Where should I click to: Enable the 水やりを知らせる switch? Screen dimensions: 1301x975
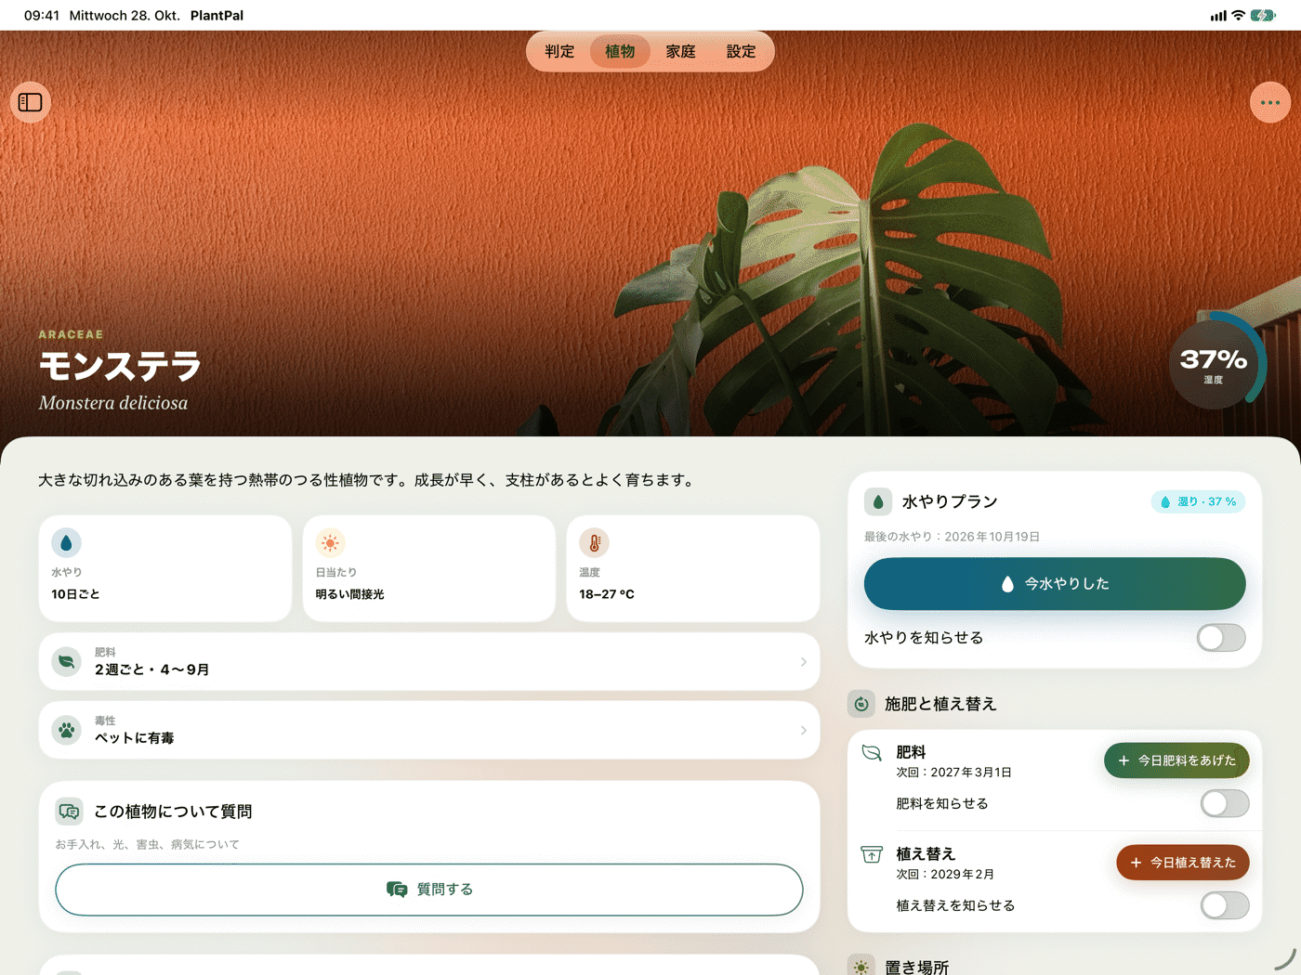(1221, 638)
